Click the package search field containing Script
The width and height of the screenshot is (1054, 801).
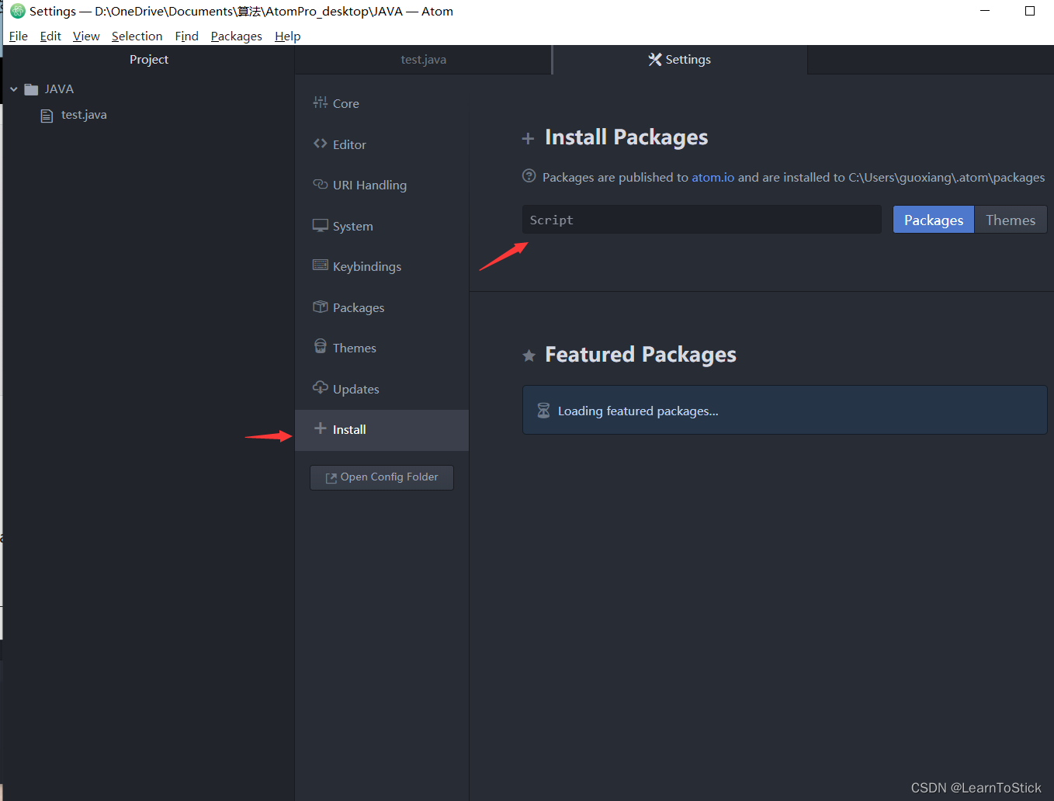[702, 220]
